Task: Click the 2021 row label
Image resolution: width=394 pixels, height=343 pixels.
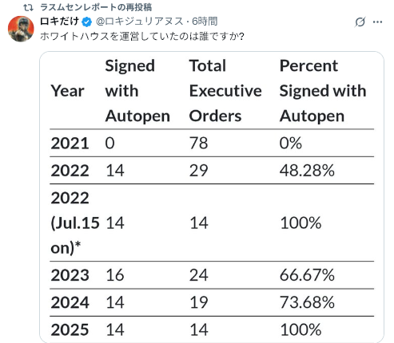Action: click(70, 143)
